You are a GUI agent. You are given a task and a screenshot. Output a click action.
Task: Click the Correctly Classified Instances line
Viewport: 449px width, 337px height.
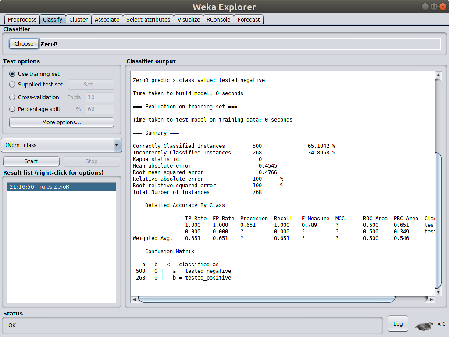tap(234, 146)
